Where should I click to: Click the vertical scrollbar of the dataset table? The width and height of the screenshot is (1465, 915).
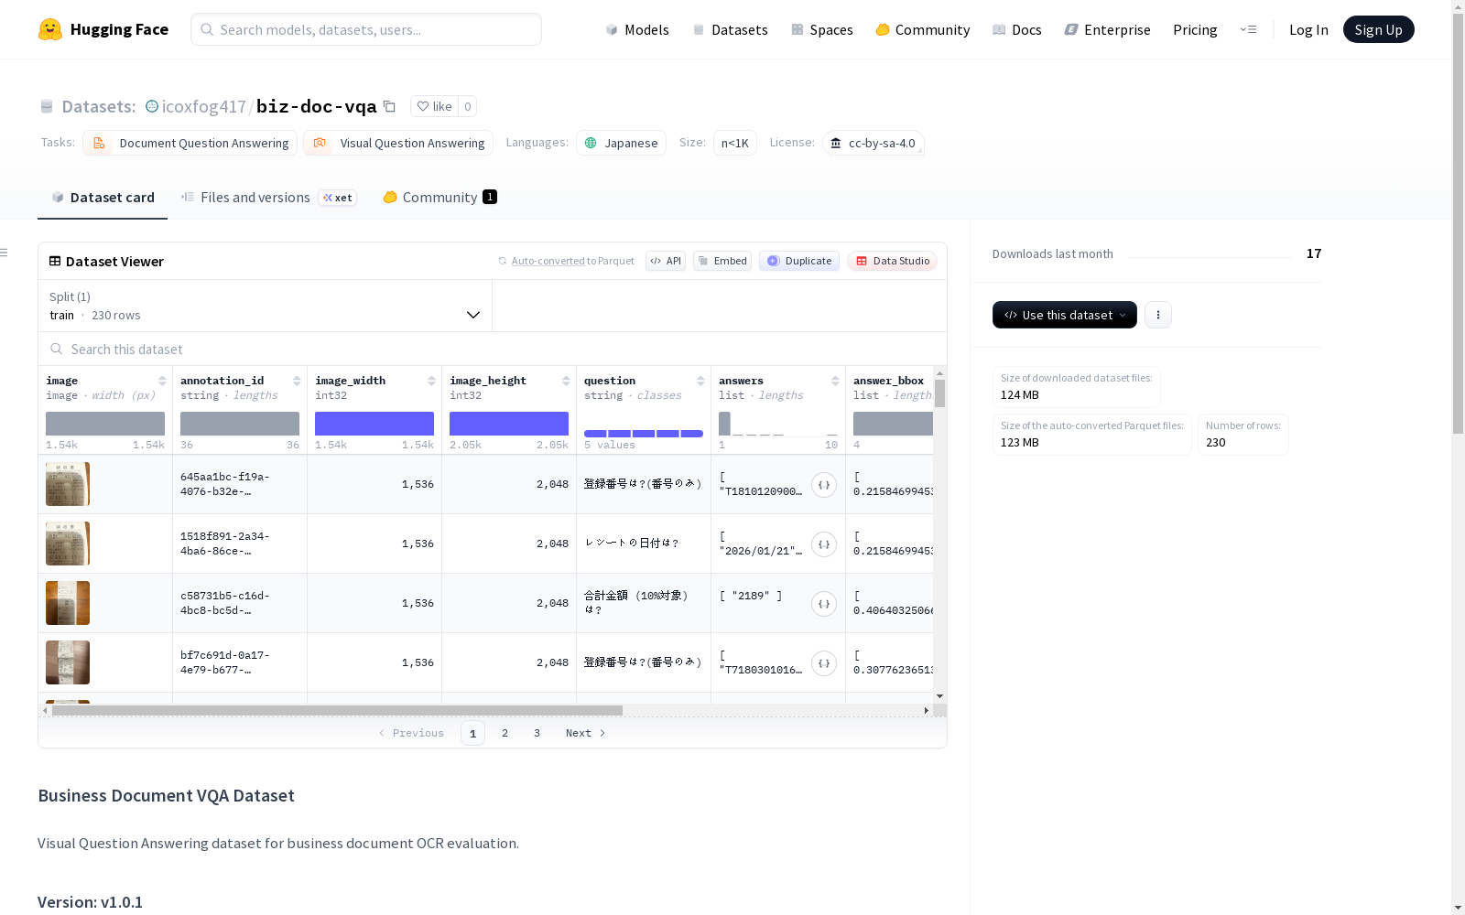939,393
